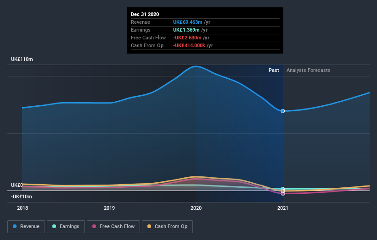Click the 2019 x-axis label

point(109,208)
